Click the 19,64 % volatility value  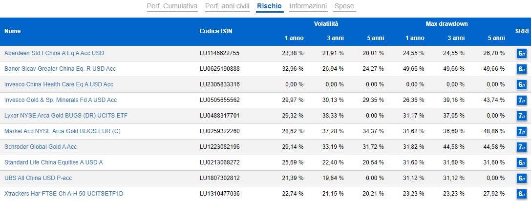[x=333, y=178]
